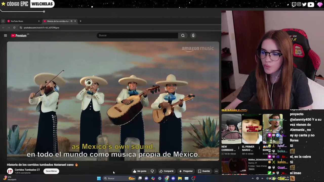This screenshot has width=324, height=182.
Task: Click the Instagram icon in overlay header
Action: coord(299,4)
